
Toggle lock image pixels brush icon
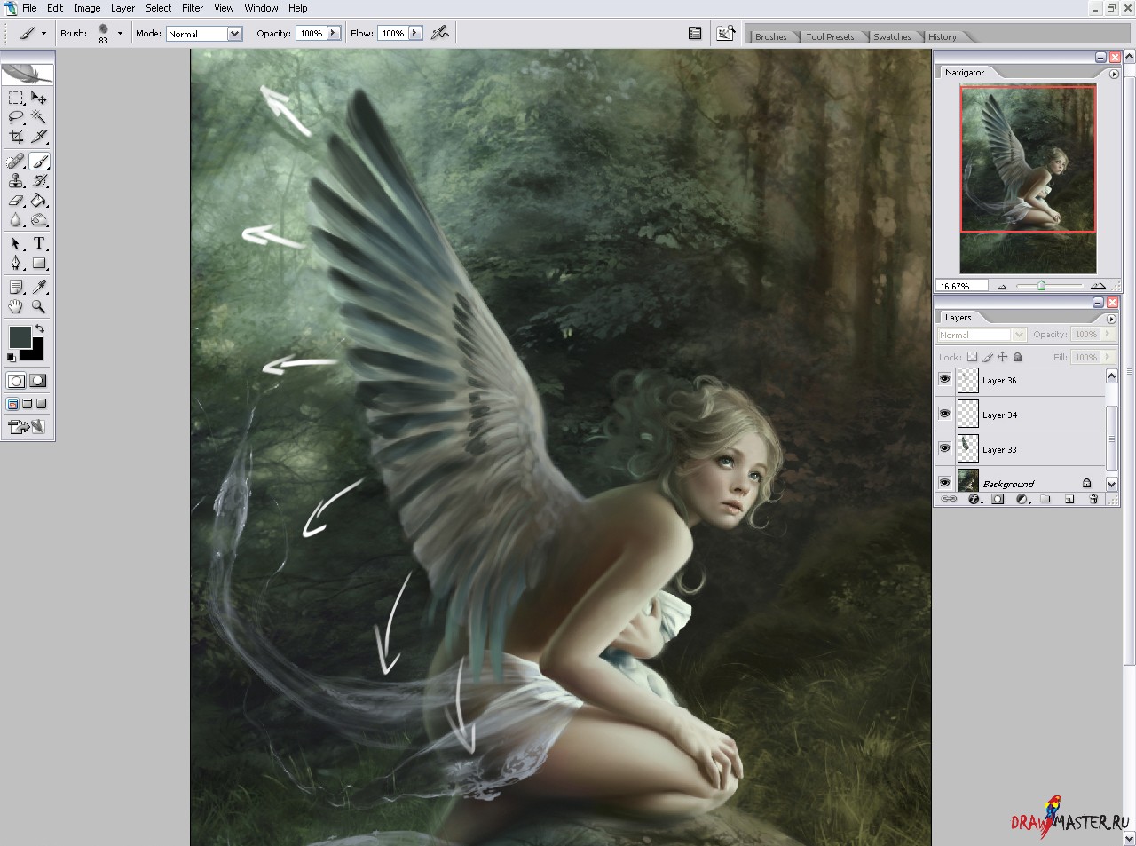(x=988, y=357)
